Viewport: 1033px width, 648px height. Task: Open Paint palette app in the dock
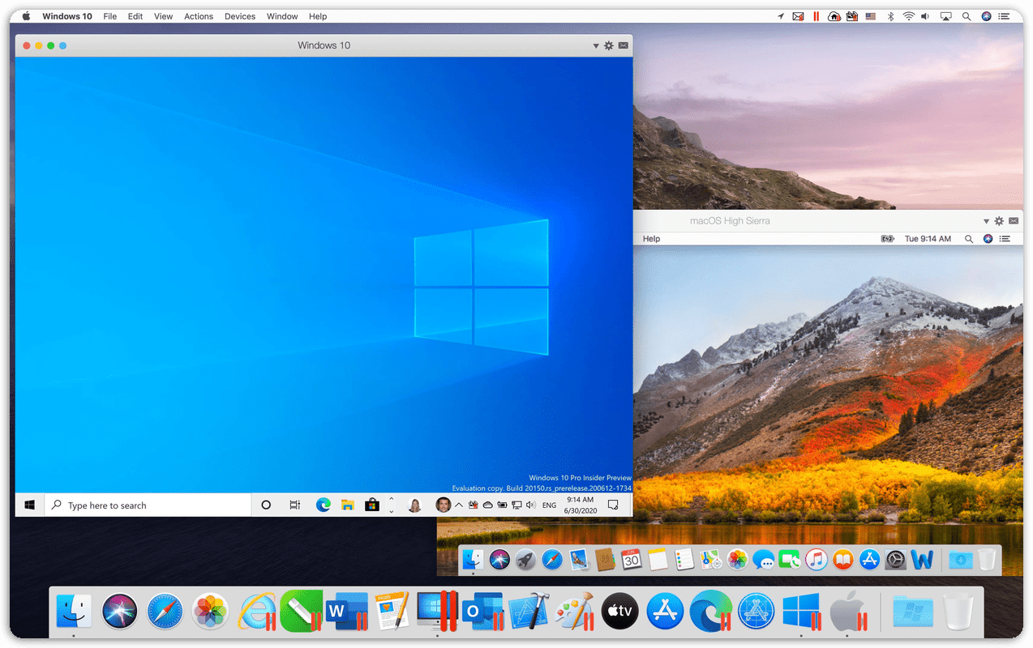point(575,612)
